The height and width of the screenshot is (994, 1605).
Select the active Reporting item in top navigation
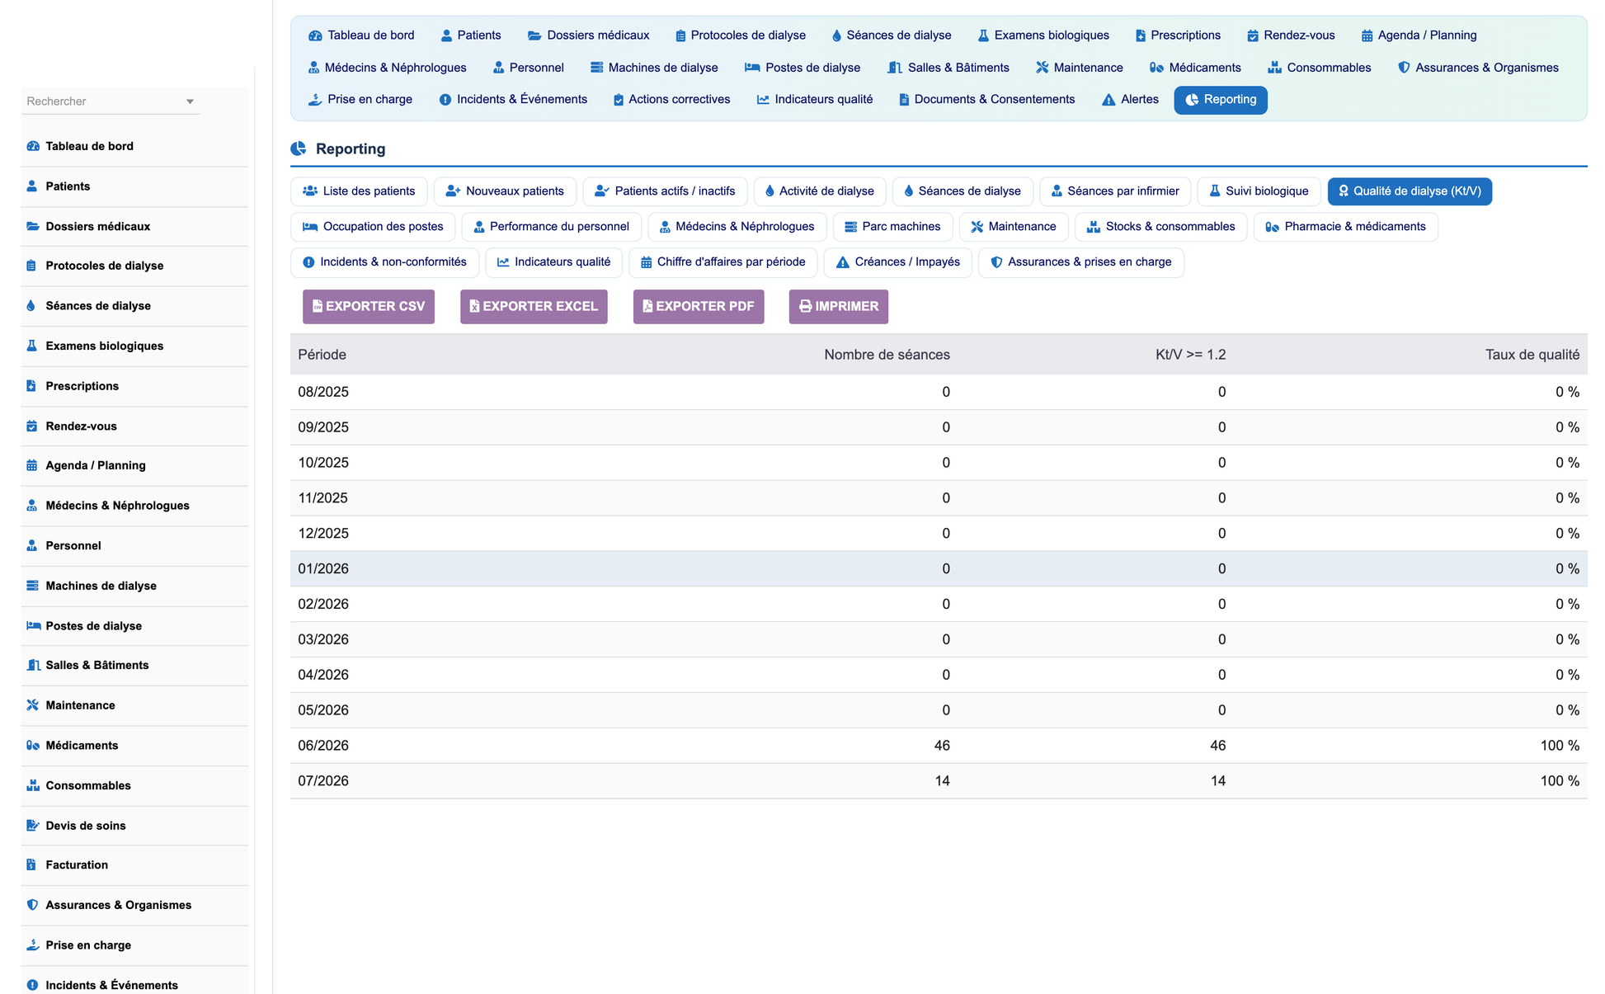pyautogui.click(x=1221, y=100)
